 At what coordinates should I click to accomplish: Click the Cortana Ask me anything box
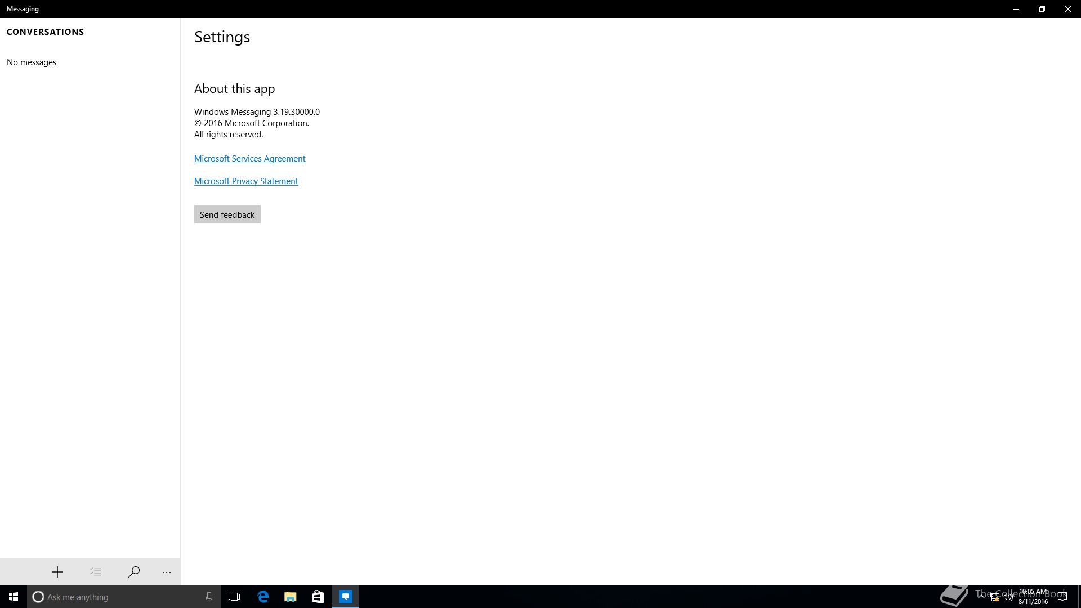tap(123, 597)
